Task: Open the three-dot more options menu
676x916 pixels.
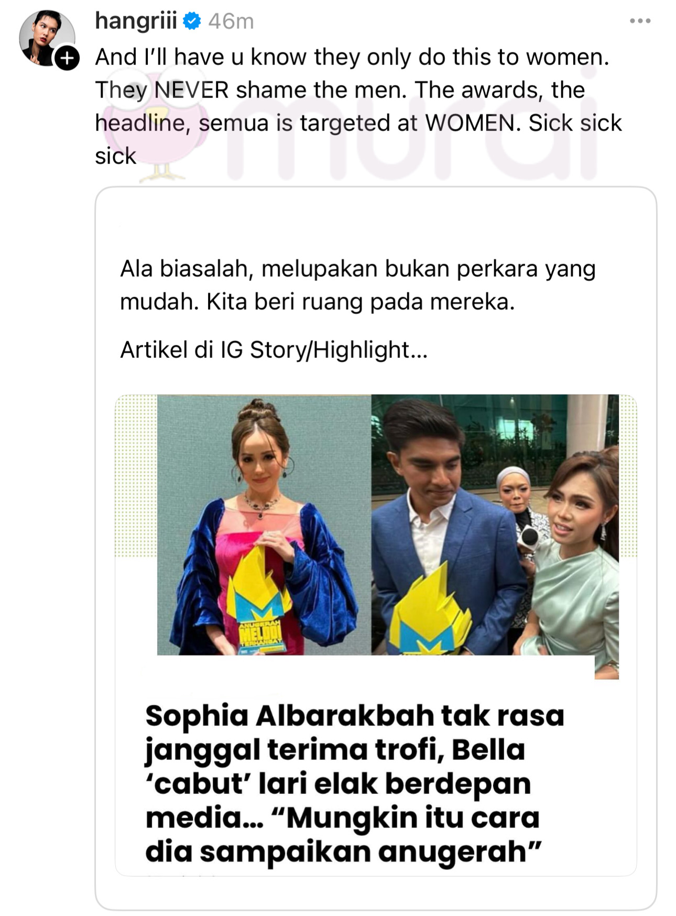Action: pos(640,21)
